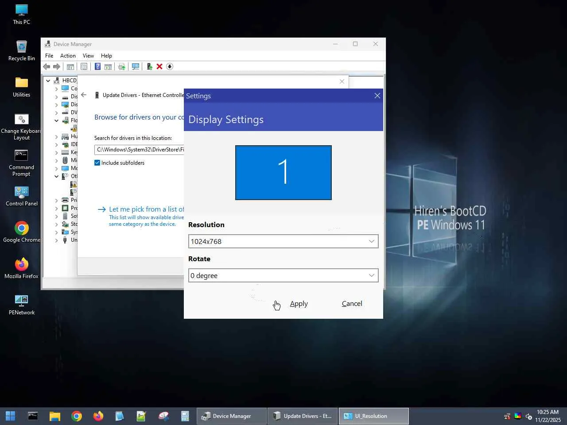Click the blue Help question-mark toolbar icon
Viewport: 567px width, 425px height.
point(97,66)
